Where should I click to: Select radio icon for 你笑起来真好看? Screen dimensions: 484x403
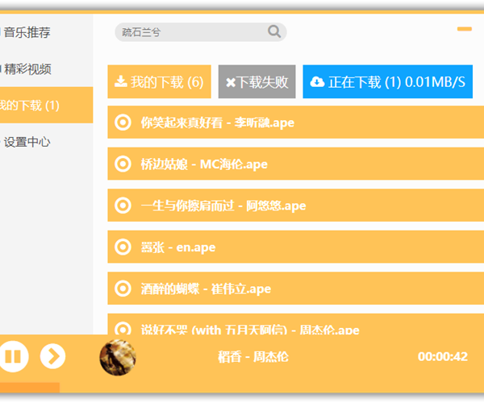point(123,123)
